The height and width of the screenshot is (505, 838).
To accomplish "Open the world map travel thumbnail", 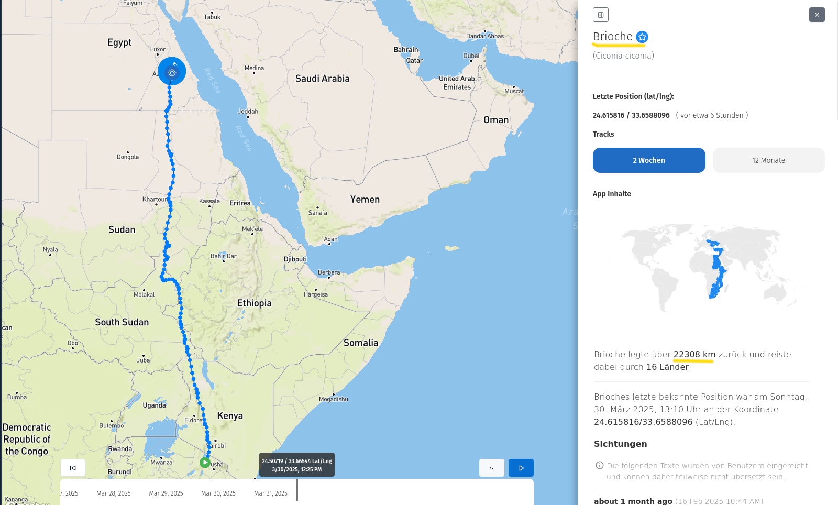I will coord(708,267).
